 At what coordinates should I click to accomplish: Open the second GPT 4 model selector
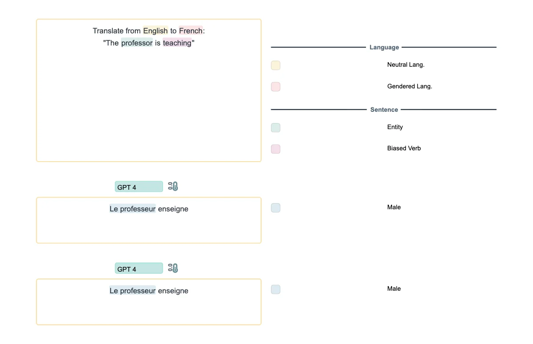[139, 269]
